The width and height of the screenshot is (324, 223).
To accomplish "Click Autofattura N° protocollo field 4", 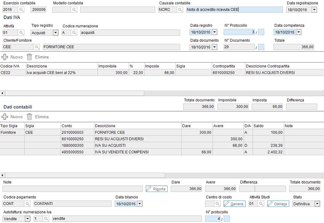I will (213, 219).
